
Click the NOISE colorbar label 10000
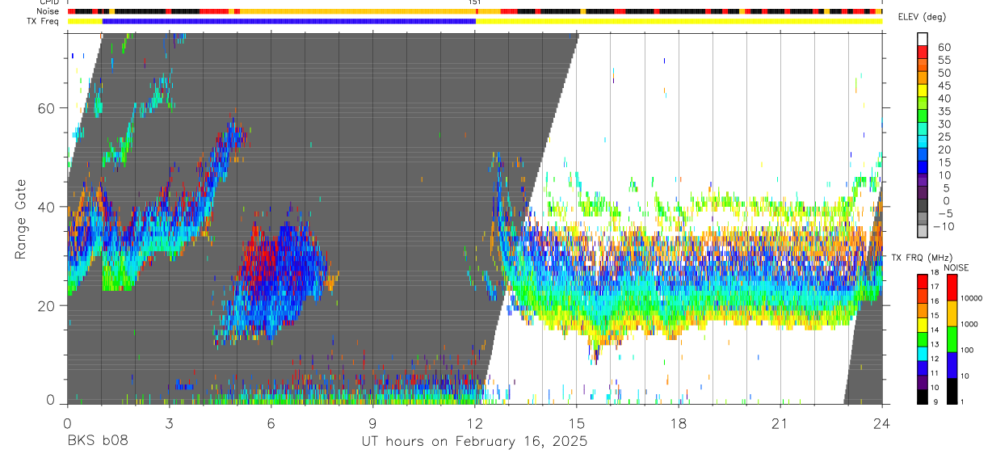pyautogui.click(x=973, y=298)
